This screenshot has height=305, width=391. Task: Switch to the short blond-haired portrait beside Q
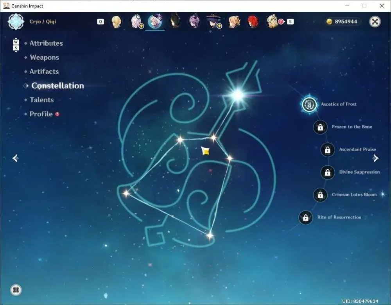point(116,22)
